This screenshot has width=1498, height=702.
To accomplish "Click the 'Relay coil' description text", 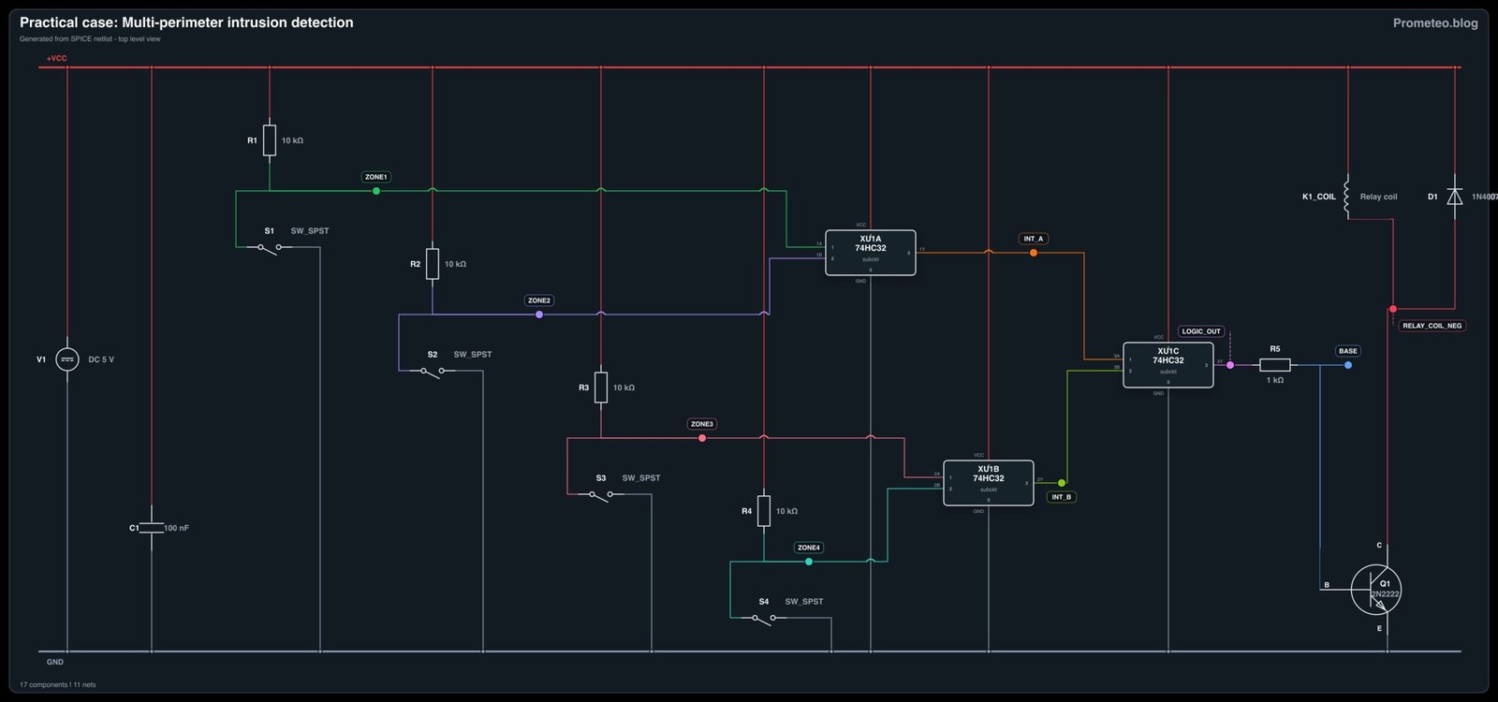I will click(1378, 197).
